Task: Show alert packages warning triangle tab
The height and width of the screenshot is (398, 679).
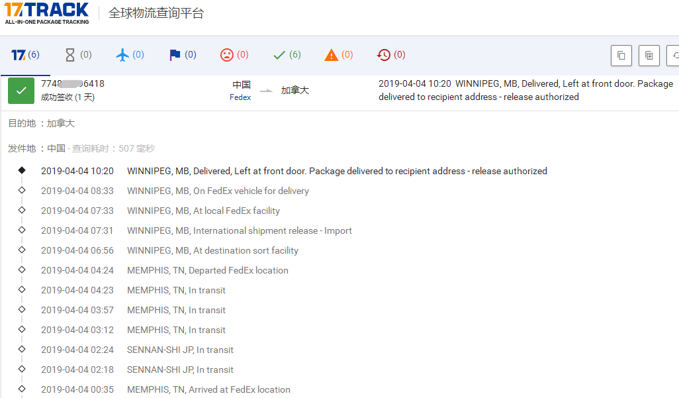Action: (339, 55)
